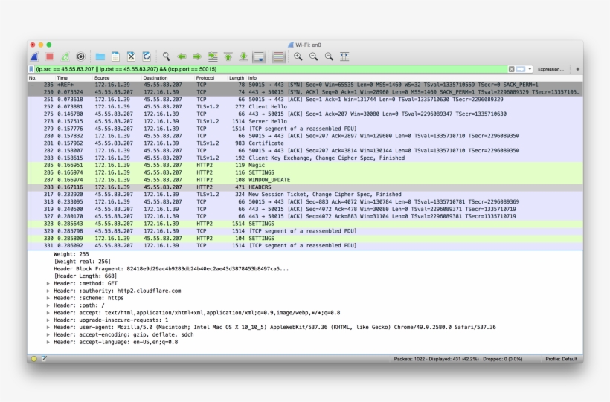
Task: Select packet 252 Client Hello
Action: pos(305,106)
